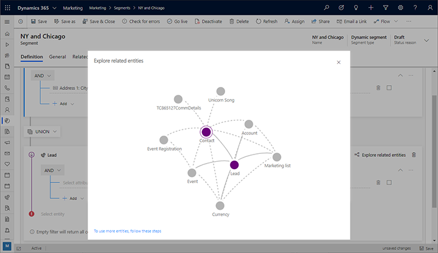Screen dimensions: 438x253
Task: Click the vertical scrollbar thumb
Action: pos(434,151)
